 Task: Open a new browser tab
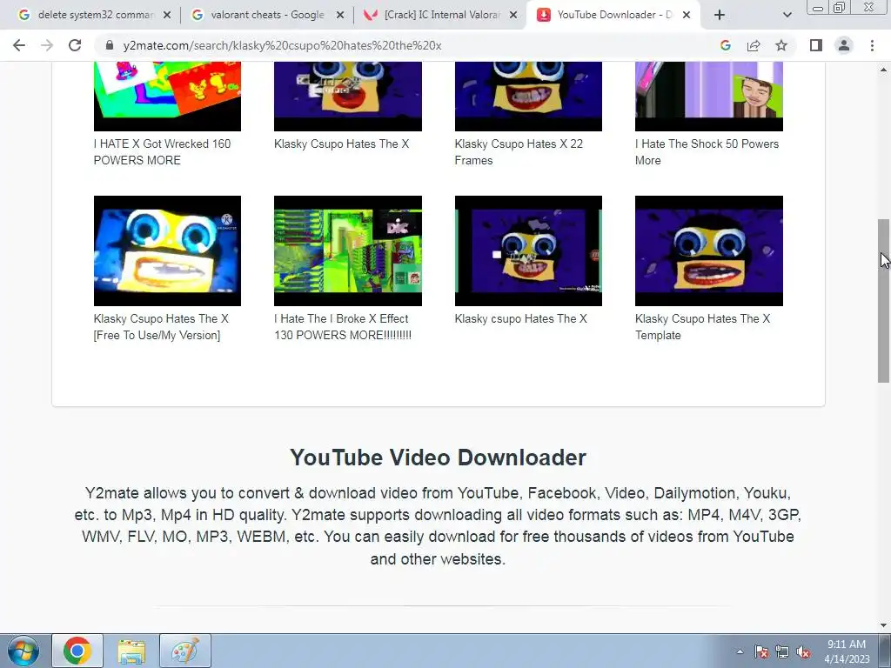720,15
